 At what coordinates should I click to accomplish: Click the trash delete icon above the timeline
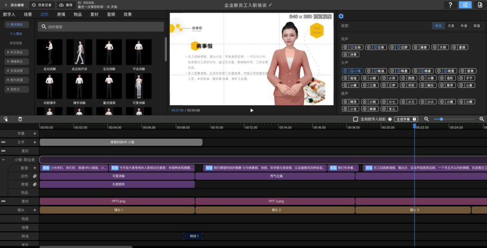20,119
